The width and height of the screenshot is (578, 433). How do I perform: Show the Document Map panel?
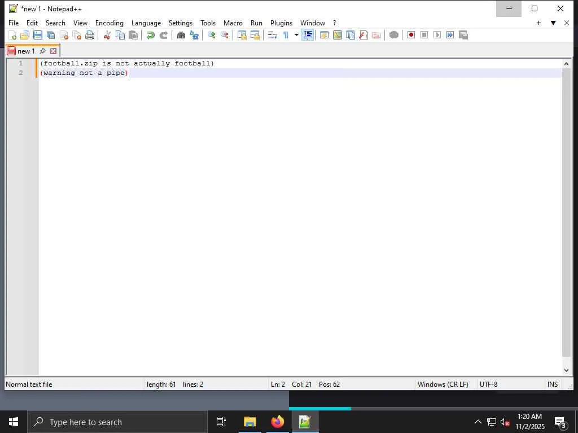[x=338, y=35]
